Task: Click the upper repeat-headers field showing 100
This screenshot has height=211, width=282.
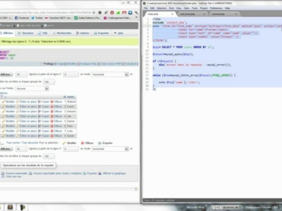Action: 49,82
